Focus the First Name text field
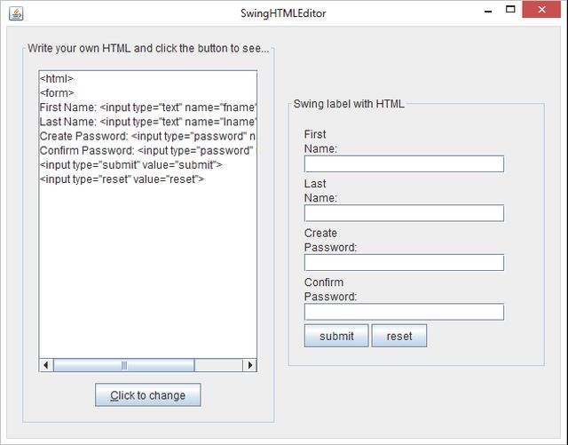The width and height of the screenshot is (568, 445). (x=404, y=163)
